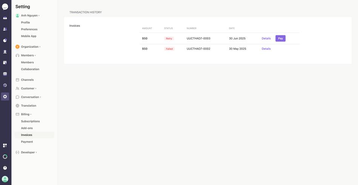
Task: Click the small avatar beside Anh Nguyen
Action: click(17, 15)
